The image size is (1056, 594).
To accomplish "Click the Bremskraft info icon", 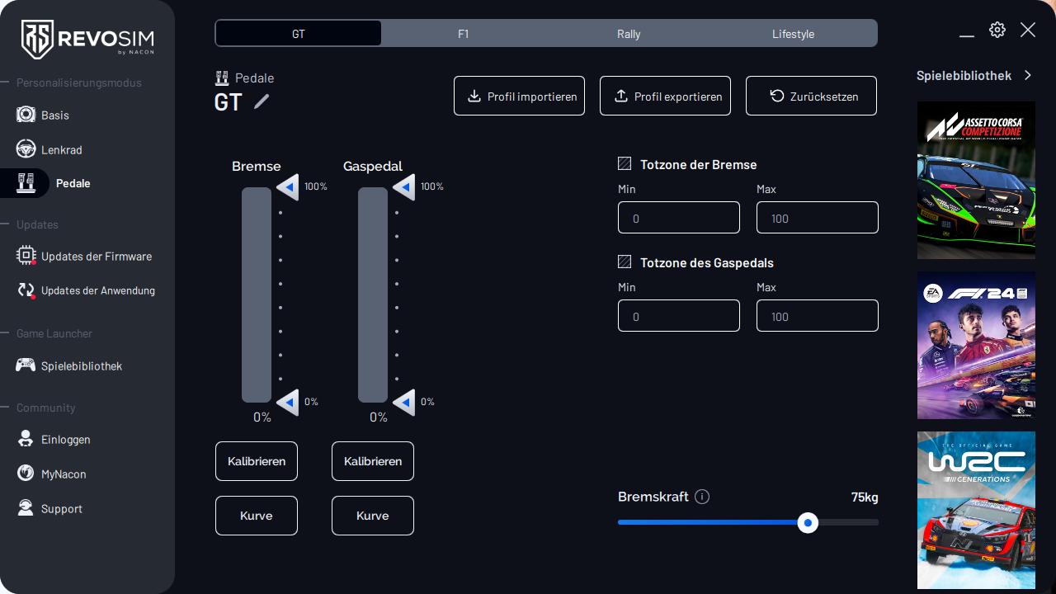I will [702, 497].
